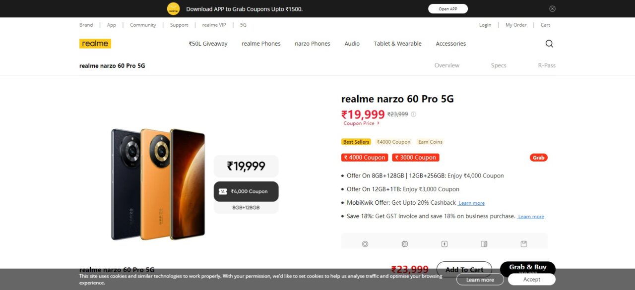Click the storage spec icon
The width and height of the screenshot is (635, 290).
[523, 244]
